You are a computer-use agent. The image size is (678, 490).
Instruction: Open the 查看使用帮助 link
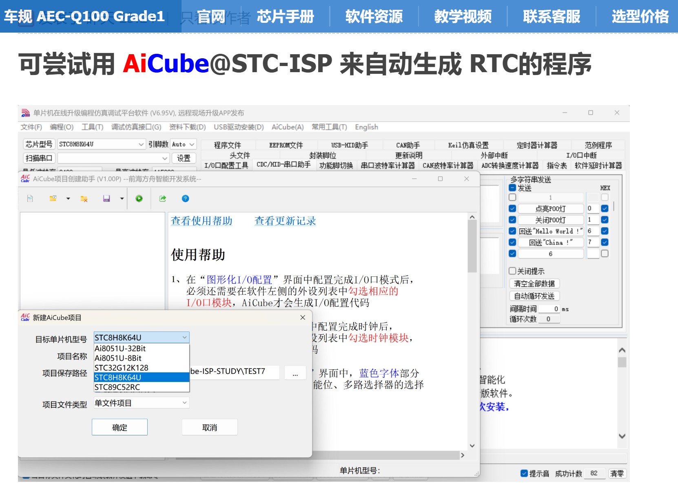click(202, 221)
